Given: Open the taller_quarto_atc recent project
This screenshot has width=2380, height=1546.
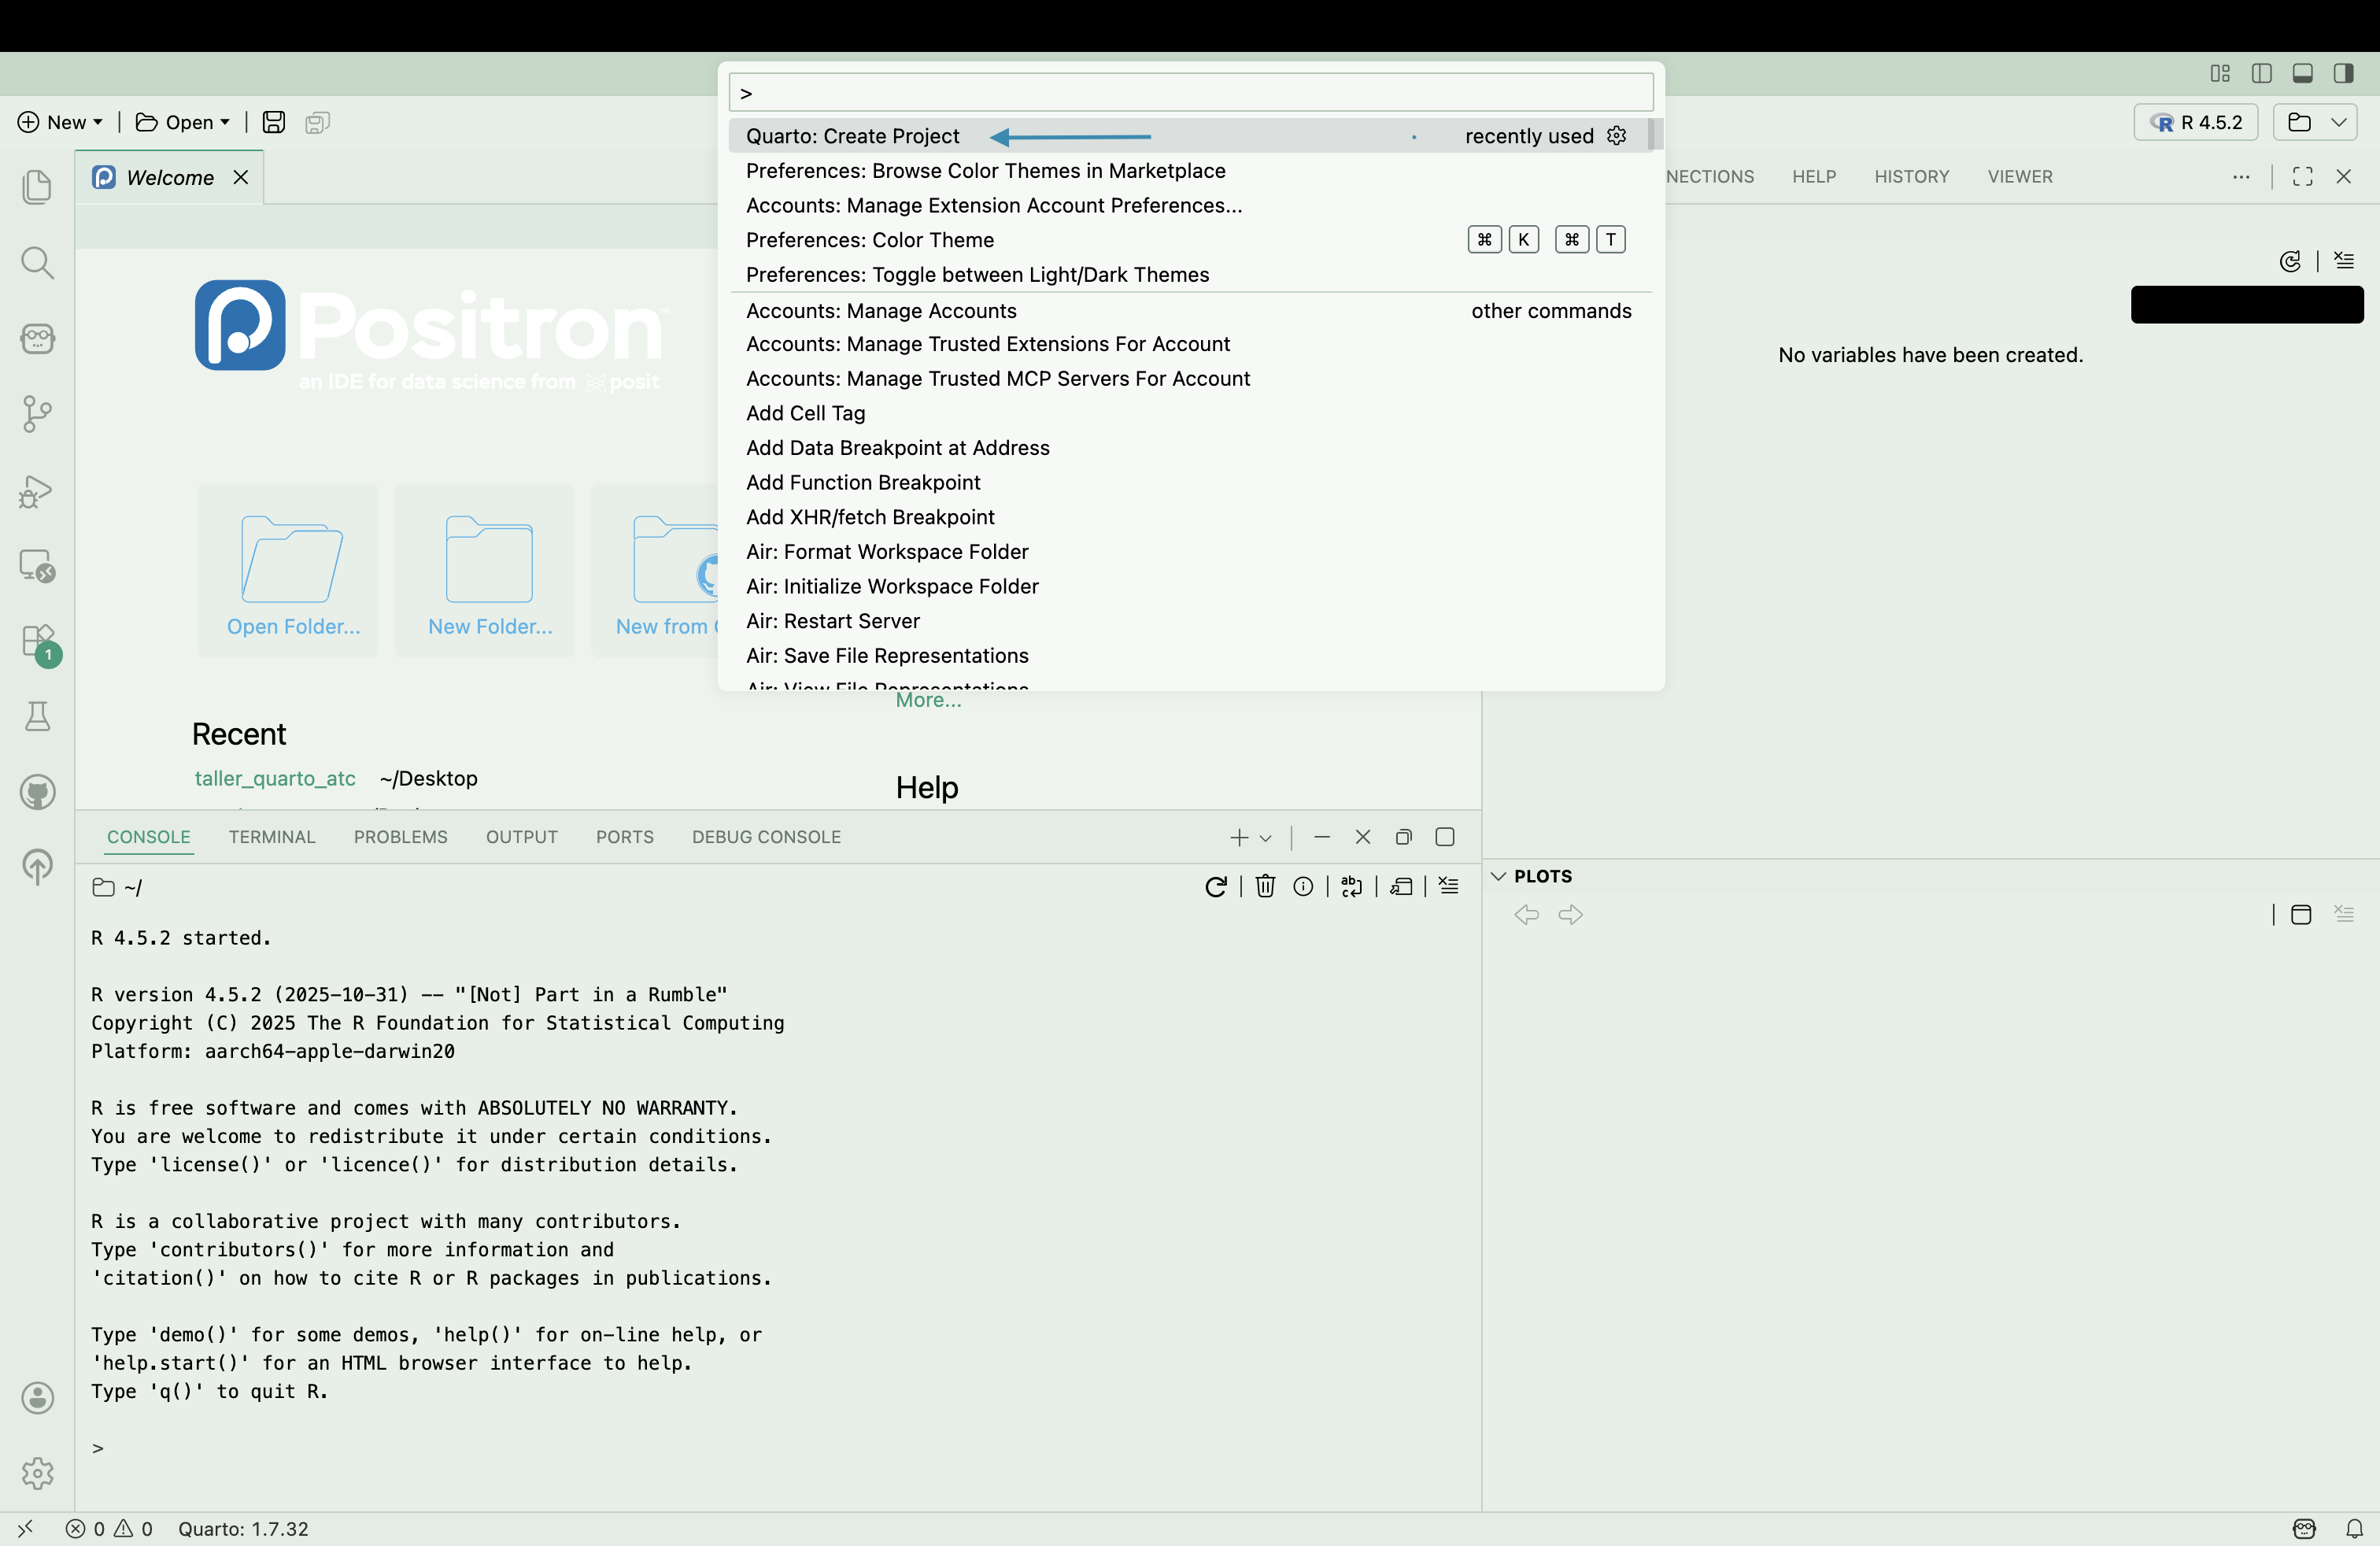Looking at the screenshot, I should [x=275, y=778].
